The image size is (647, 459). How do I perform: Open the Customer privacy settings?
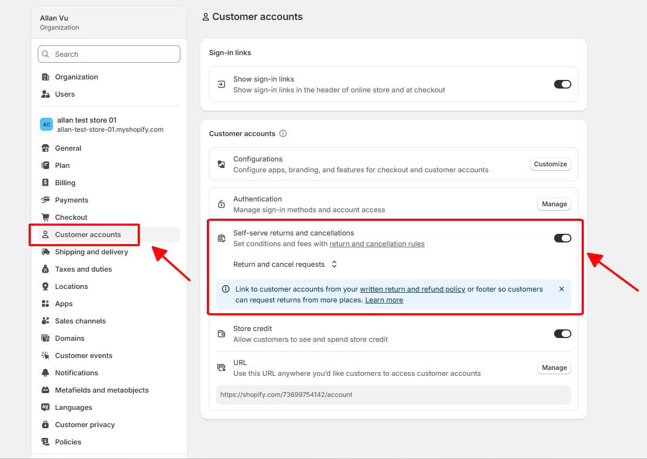click(x=109, y=425)
